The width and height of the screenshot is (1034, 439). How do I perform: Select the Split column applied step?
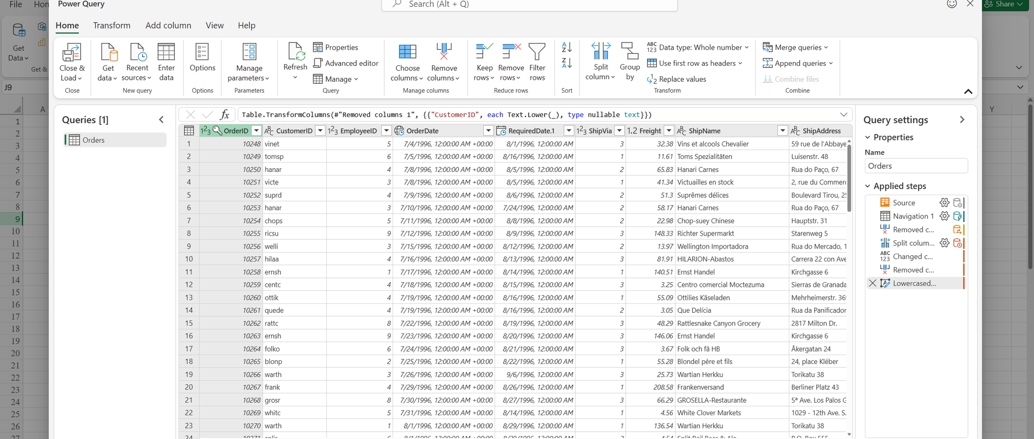tap(913, 243)
